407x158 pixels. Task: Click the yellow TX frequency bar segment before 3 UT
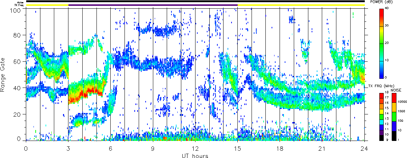tap(47, 5)
